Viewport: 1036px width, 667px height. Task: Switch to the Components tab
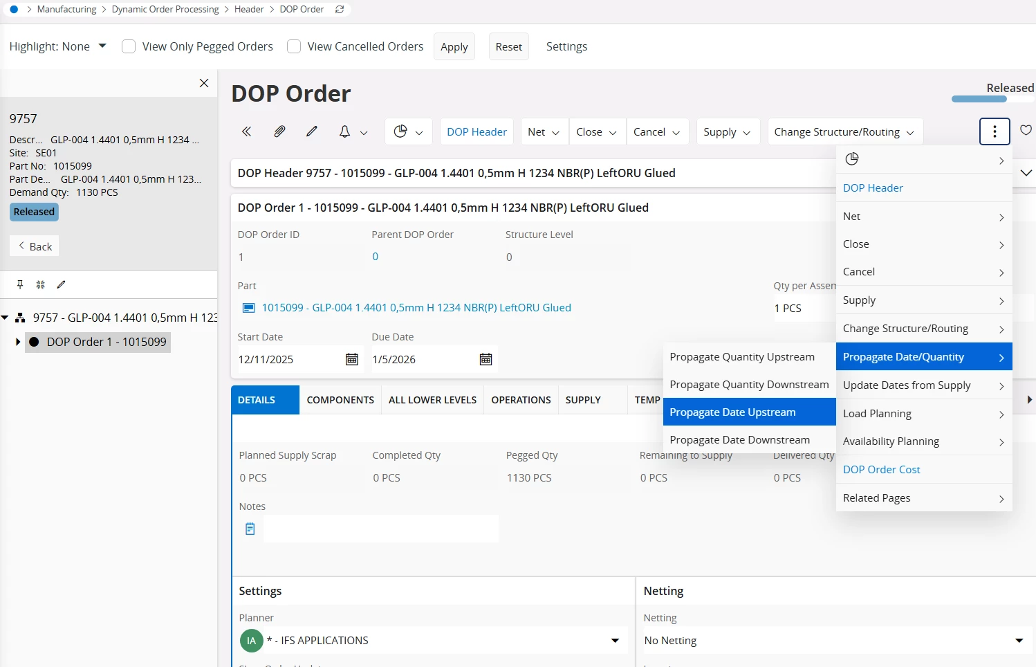[x=340, y=400]
